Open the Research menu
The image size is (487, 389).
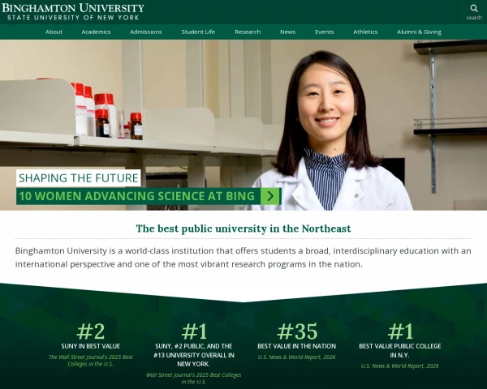pos(248,32)
